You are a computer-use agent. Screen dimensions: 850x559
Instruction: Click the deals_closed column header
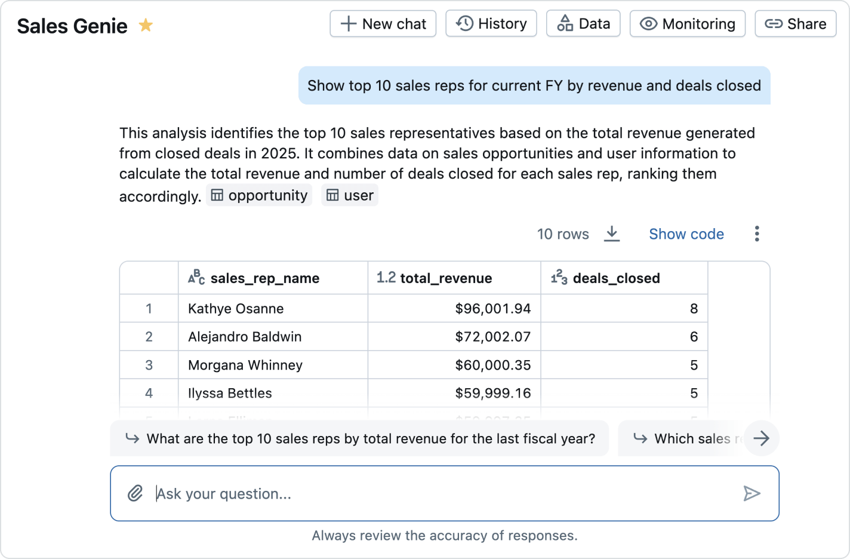[615, 278]
